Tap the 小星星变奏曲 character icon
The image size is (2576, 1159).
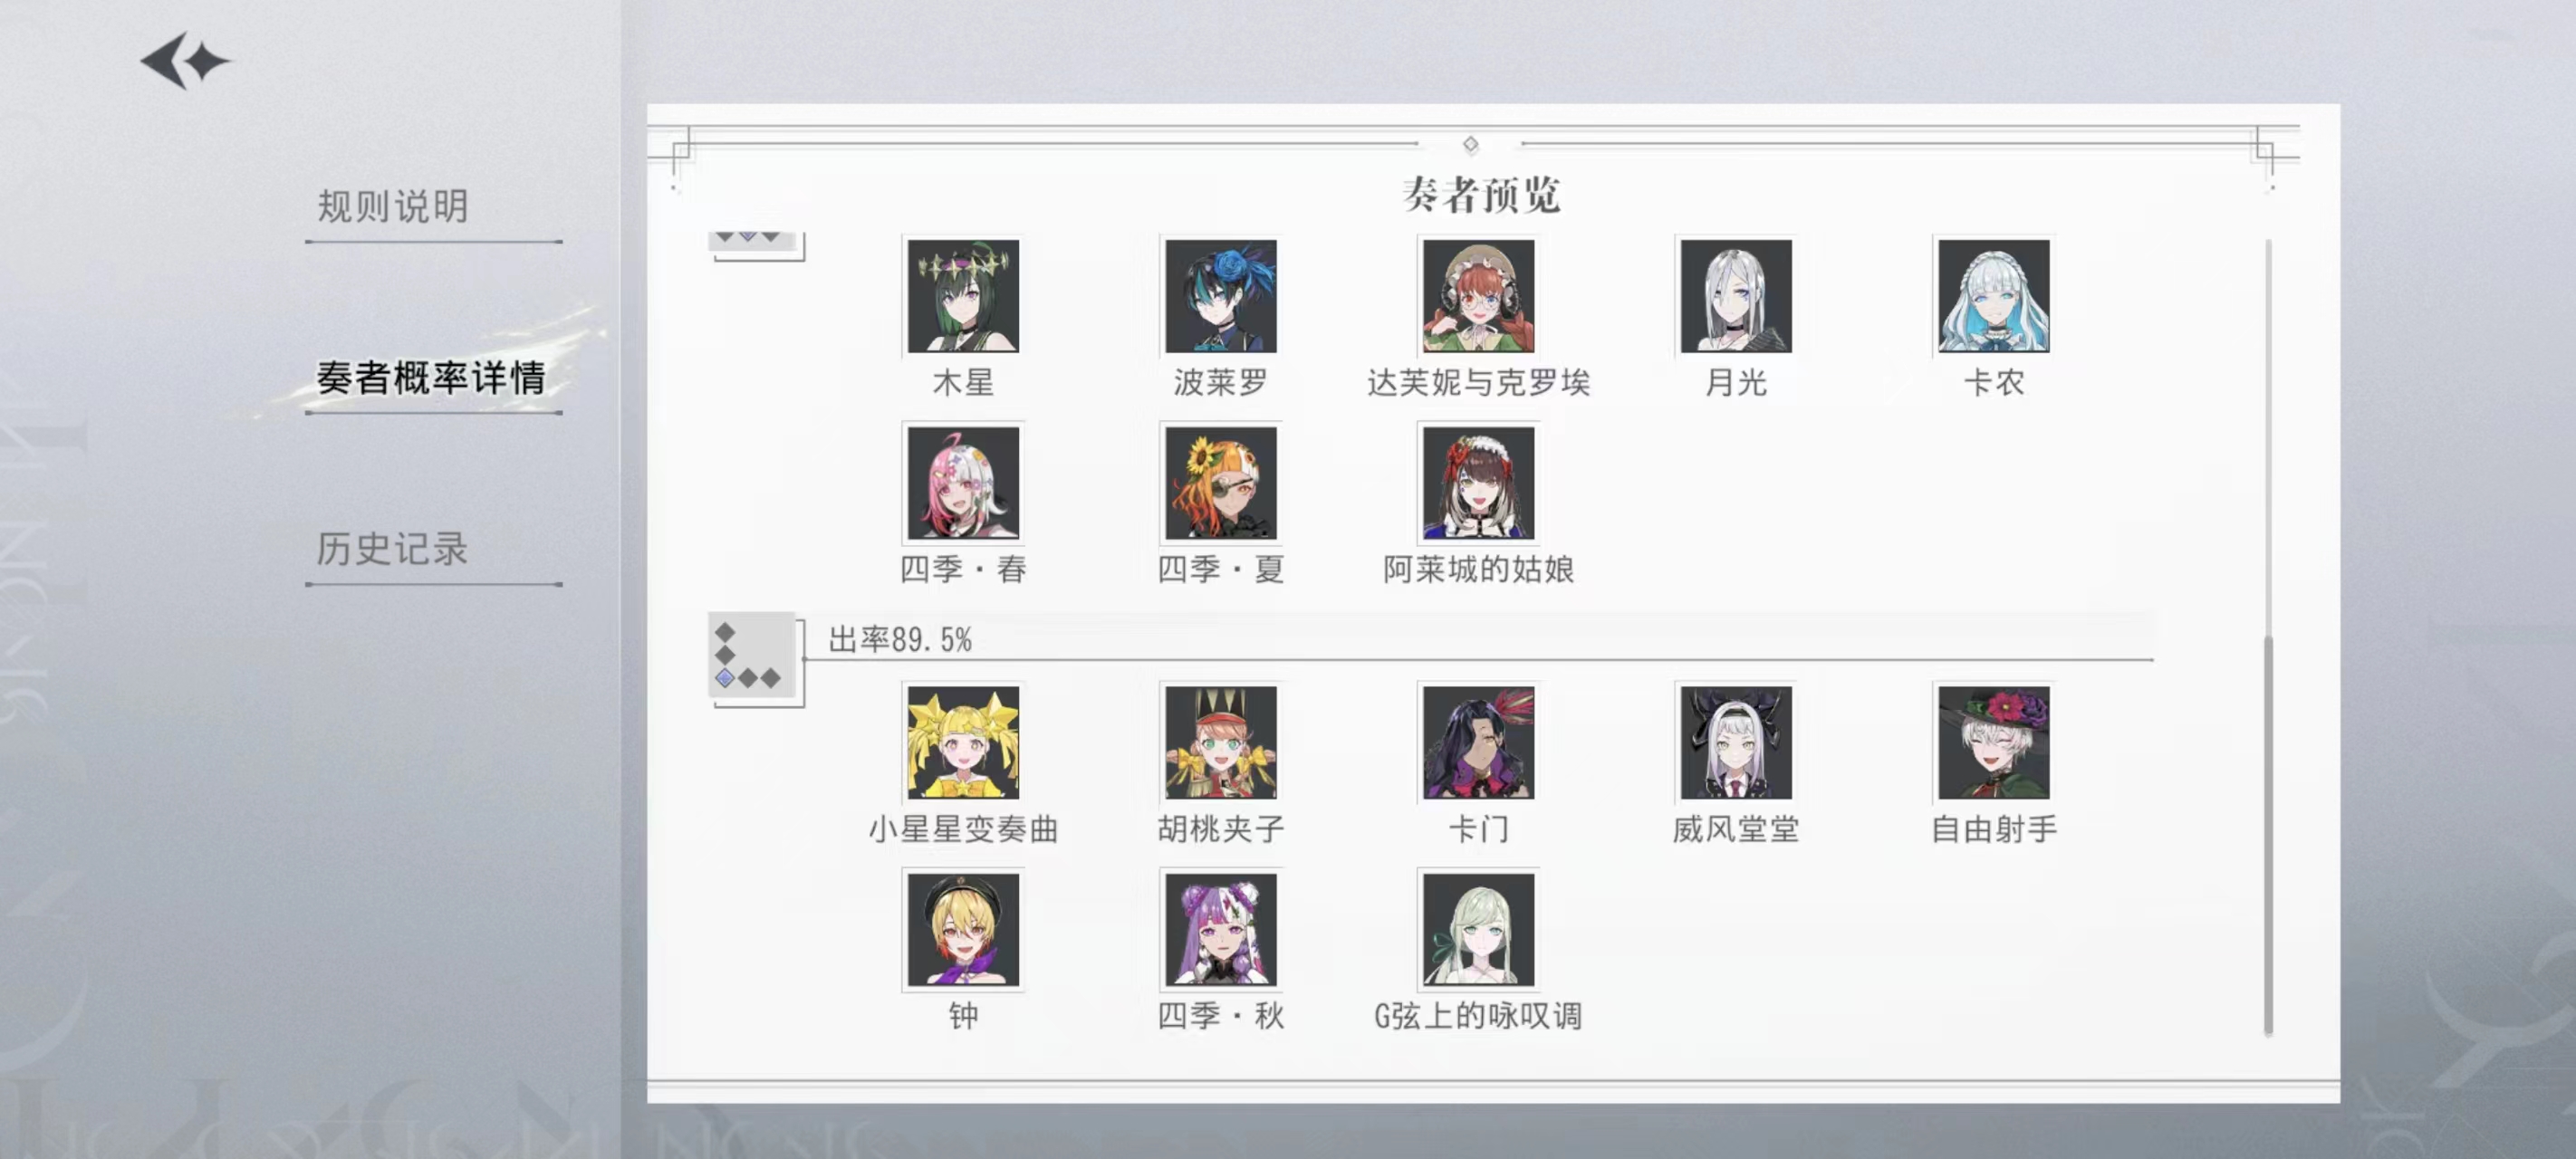tap(963, 741)
